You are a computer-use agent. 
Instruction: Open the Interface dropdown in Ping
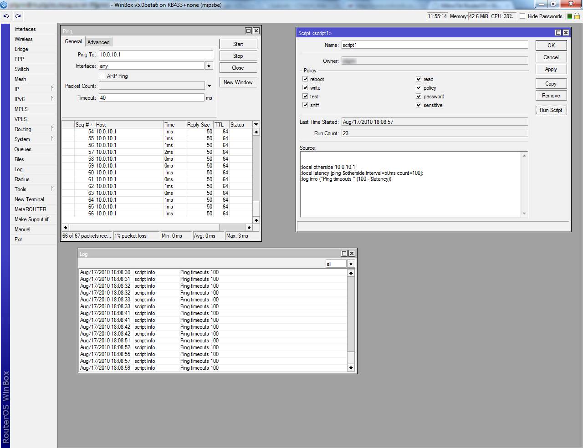click(209, 66)
